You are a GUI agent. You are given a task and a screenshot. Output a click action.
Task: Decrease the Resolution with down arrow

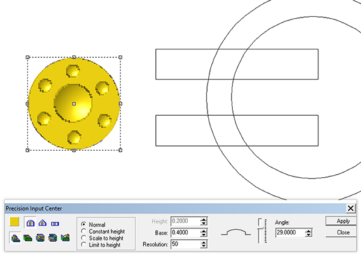(x=203, y=246)
